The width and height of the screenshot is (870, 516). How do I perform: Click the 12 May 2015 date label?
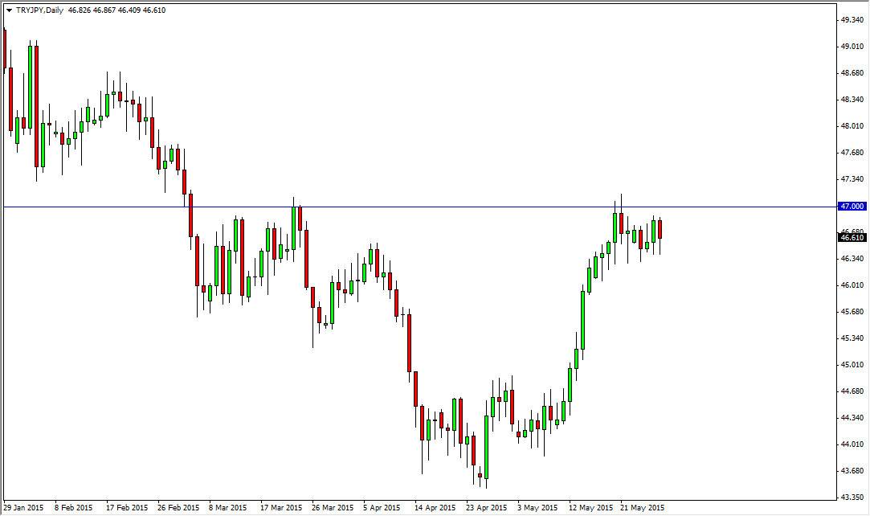point(590,508)
